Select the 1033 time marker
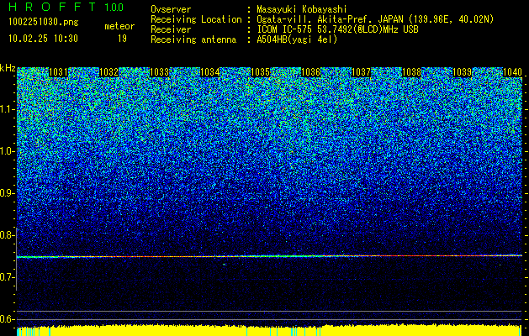Image resolution: width=529 pixels, height=336 pixels. point(159,72)
